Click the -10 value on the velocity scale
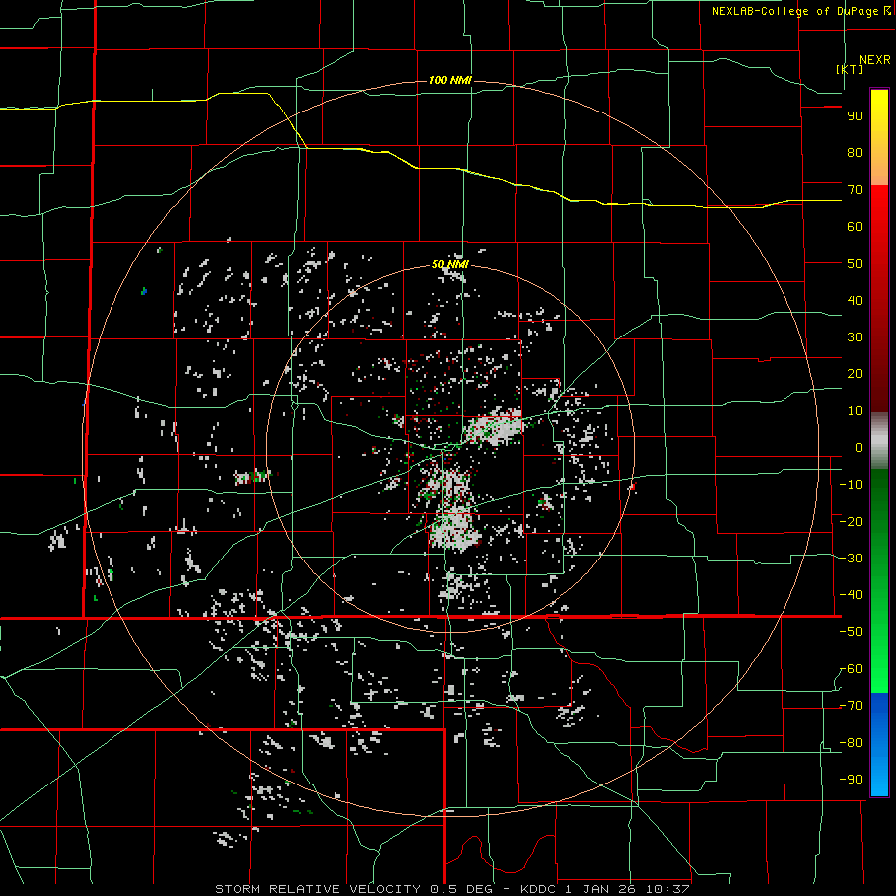The width and height of the screenshot is (896, 896). [851, 485]
